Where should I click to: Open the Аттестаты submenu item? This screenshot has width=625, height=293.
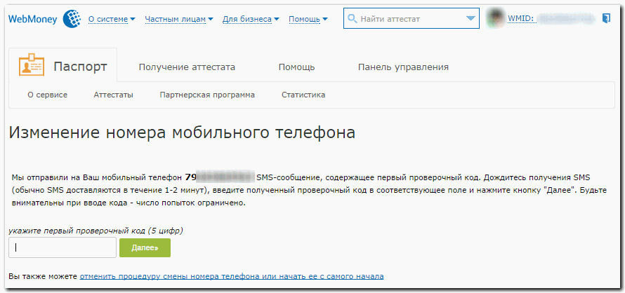click(x=113, y=95)
